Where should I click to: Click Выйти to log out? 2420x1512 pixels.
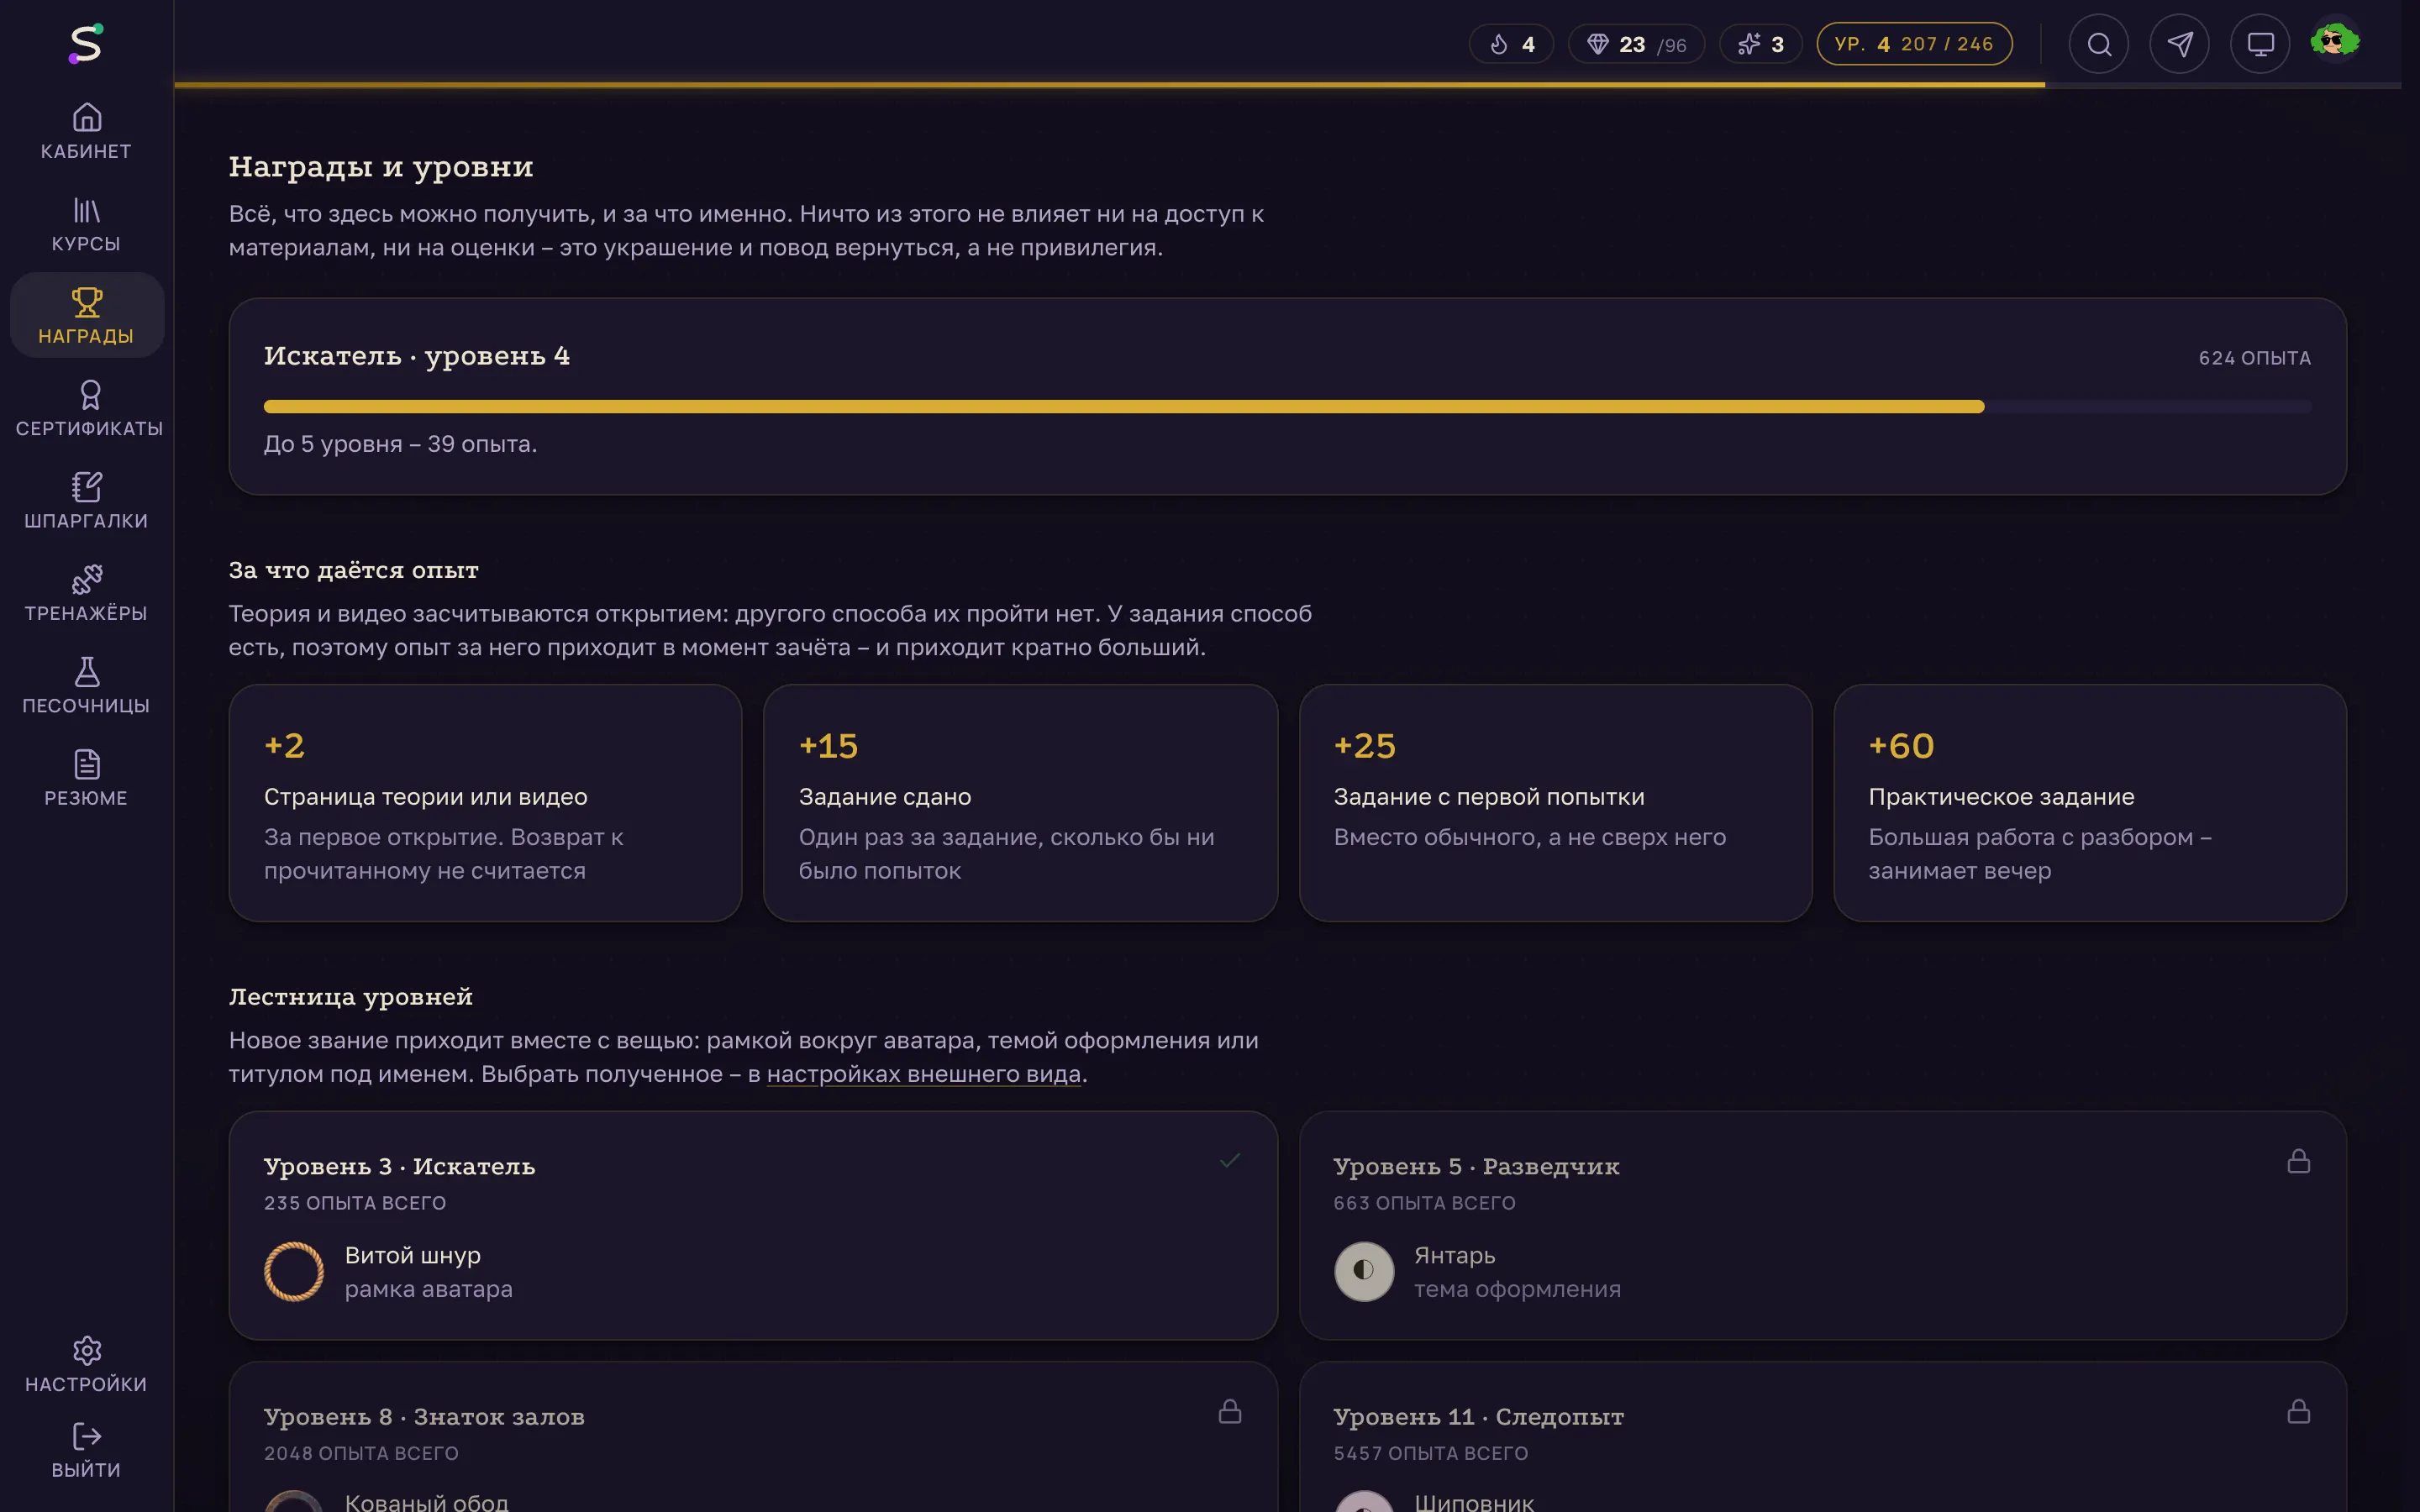(x=86, y=1451)
